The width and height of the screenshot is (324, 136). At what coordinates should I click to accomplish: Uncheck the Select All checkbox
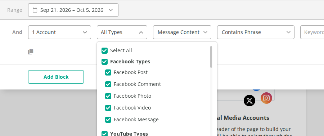pos(104,50)
